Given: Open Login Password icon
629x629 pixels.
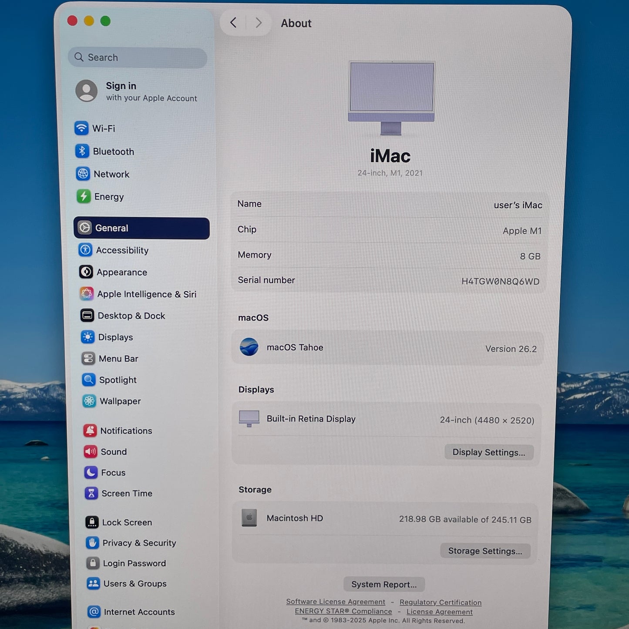Looking at the screenshot, I should tap(93, 563).
